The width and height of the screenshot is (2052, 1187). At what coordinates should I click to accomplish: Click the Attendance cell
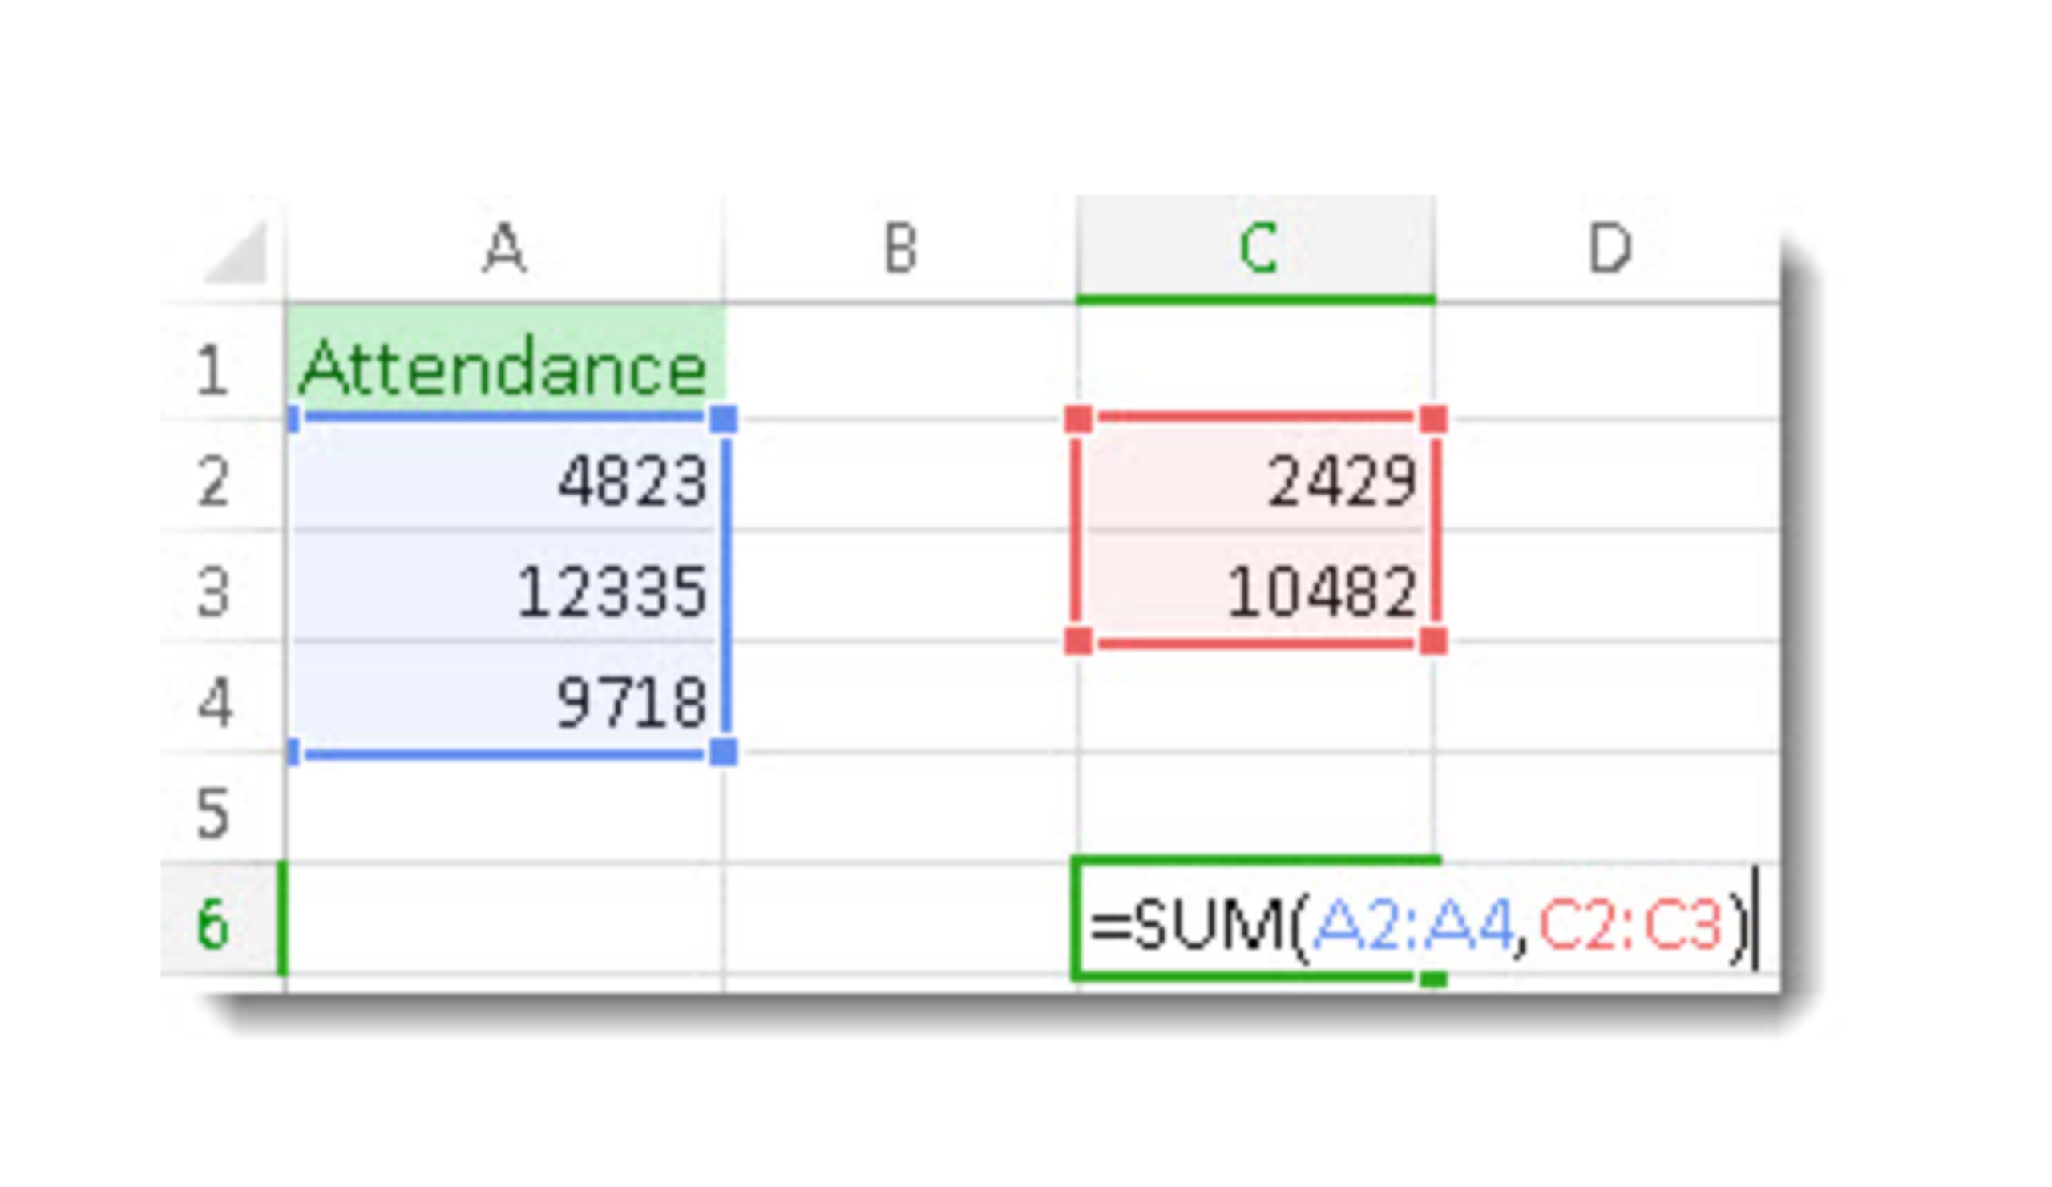click(x=504, y=368)
